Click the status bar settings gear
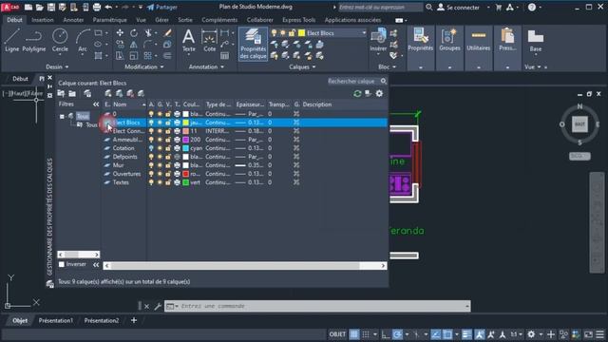This screenshot has height=342, width=608. [x=531, y=334]
